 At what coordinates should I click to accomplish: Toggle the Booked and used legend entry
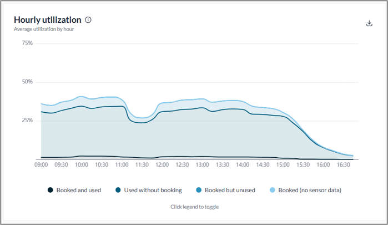(x=74, y=190)
